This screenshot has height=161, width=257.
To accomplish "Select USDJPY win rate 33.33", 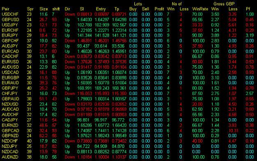I will pyautogui.click(x=197, y=25).
